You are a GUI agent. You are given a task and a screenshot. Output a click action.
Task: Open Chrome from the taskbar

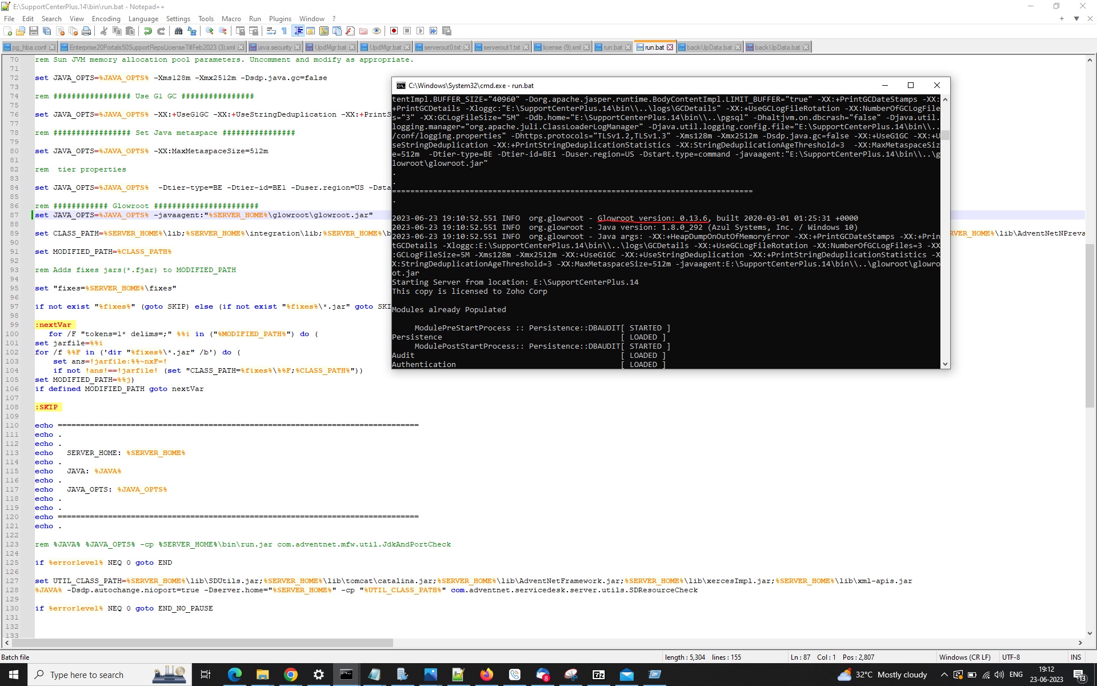point(290,675)
